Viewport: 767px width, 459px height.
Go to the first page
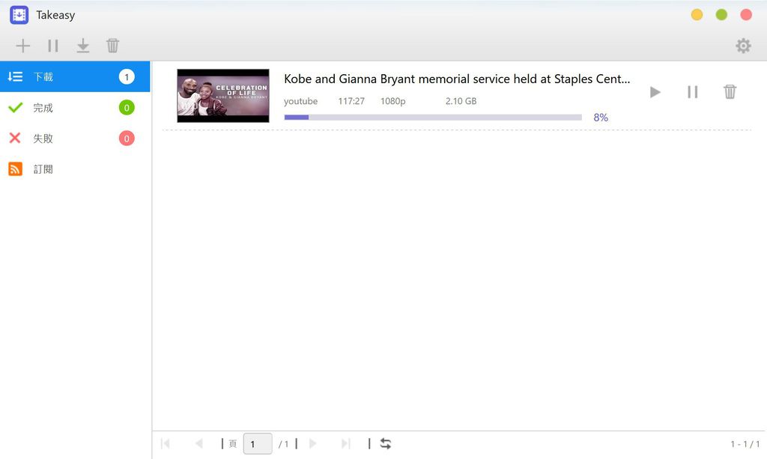point(166,444)
